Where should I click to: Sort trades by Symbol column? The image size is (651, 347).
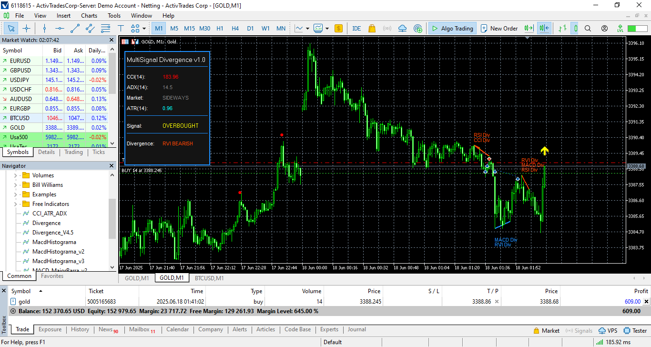[21, 291]
